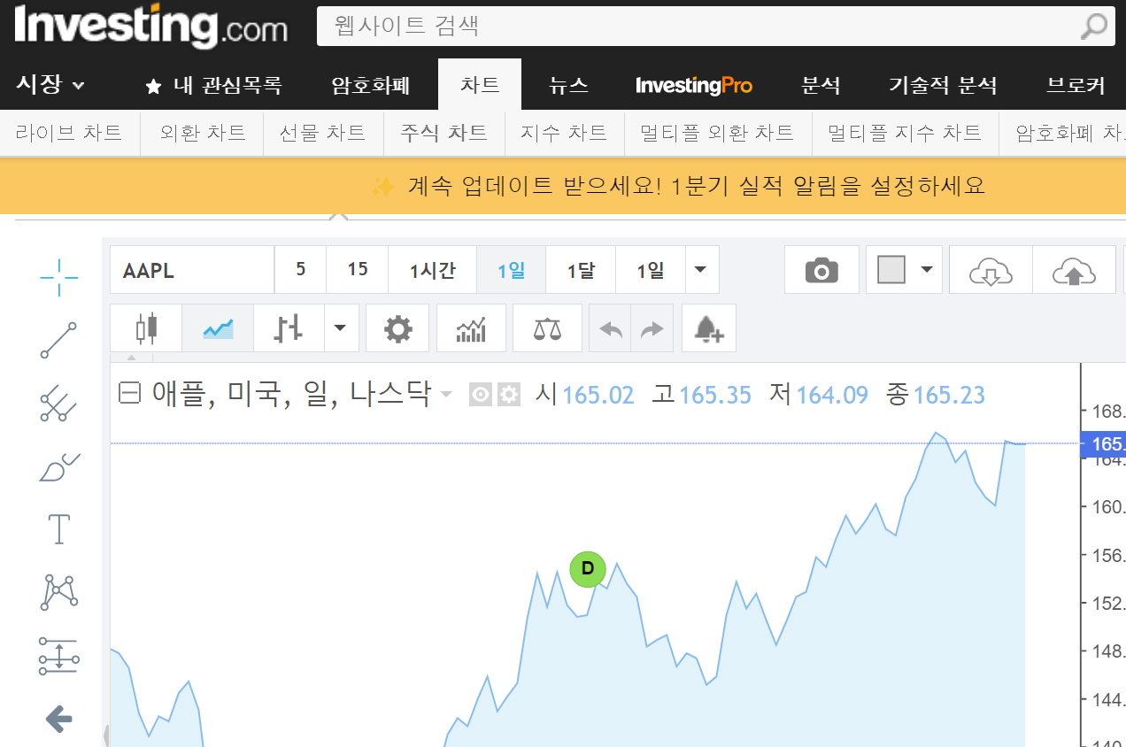Viewport: 1126px width, 747px height.
Task: Click the undo arrow
Action: point(610,328)
